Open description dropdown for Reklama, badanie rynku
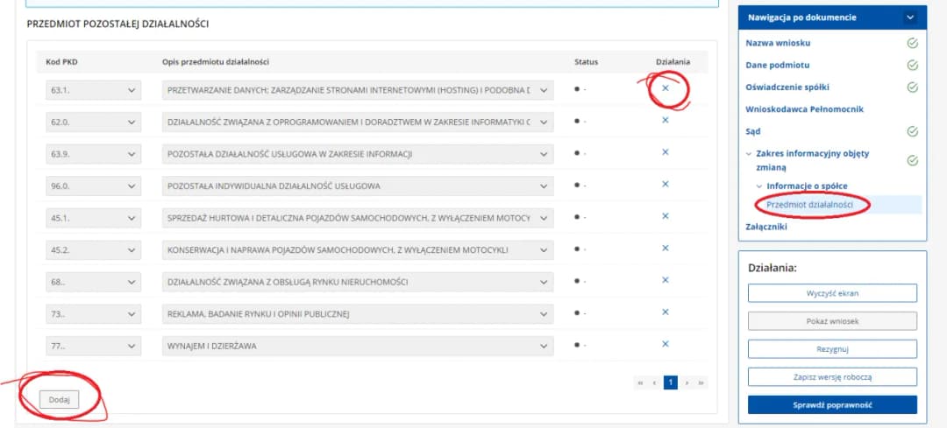 click(544, 313)
